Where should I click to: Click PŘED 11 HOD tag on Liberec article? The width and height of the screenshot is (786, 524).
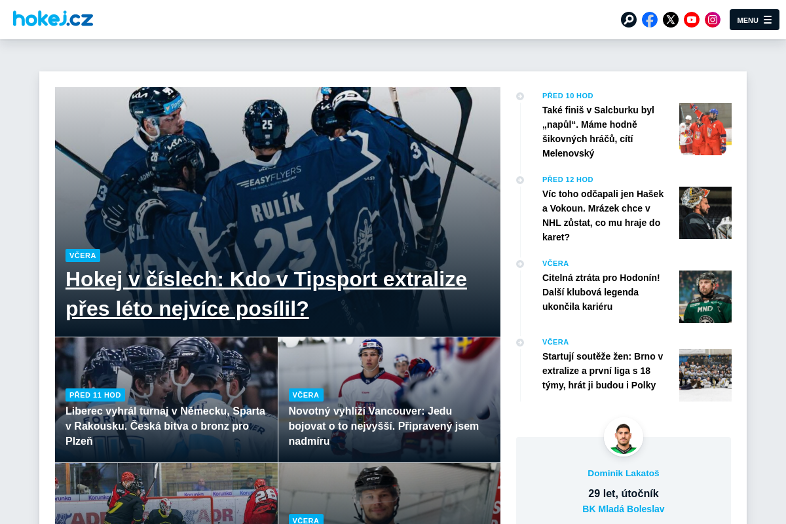point(95,395)
